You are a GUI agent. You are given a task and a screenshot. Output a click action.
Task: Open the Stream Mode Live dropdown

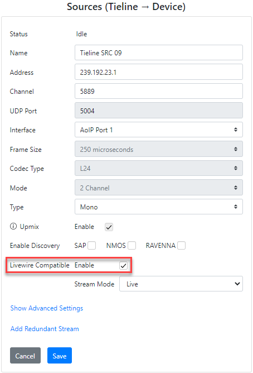181,284
